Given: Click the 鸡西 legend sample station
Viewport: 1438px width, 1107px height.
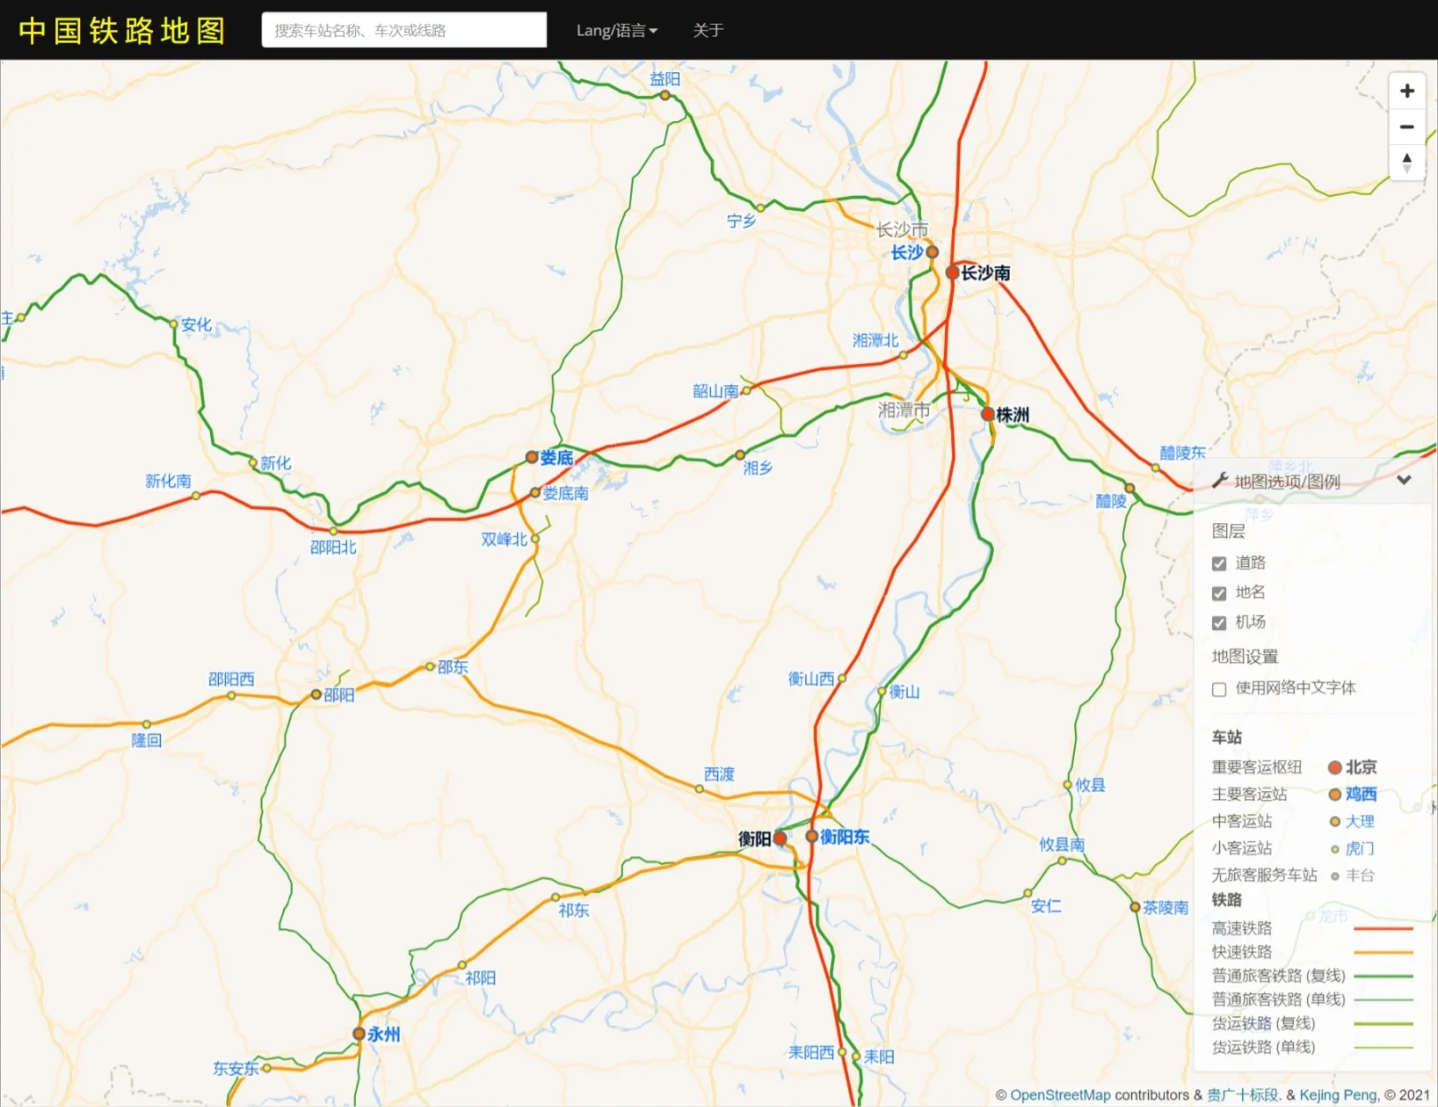Looking at the screenshot, I should tap(1353, 794).
